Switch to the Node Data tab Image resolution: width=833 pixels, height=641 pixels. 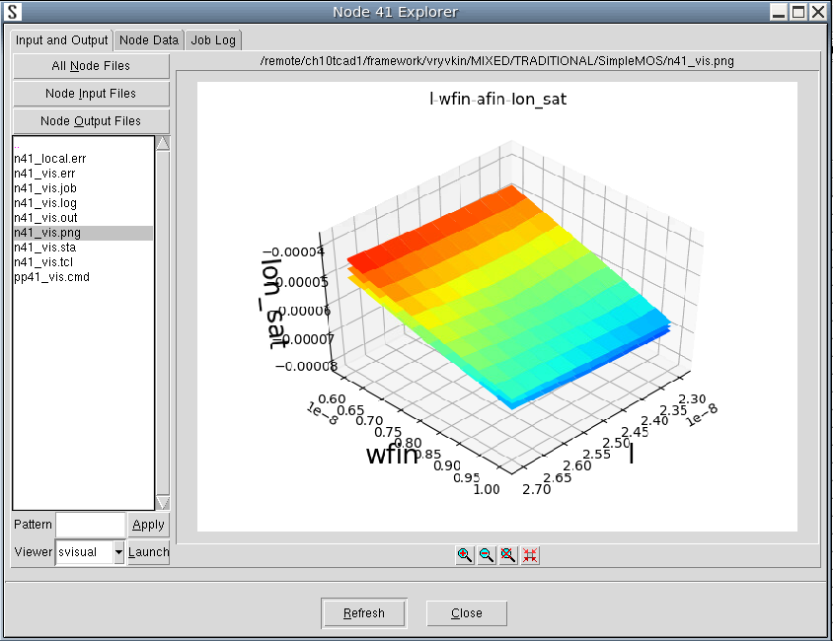148,39
